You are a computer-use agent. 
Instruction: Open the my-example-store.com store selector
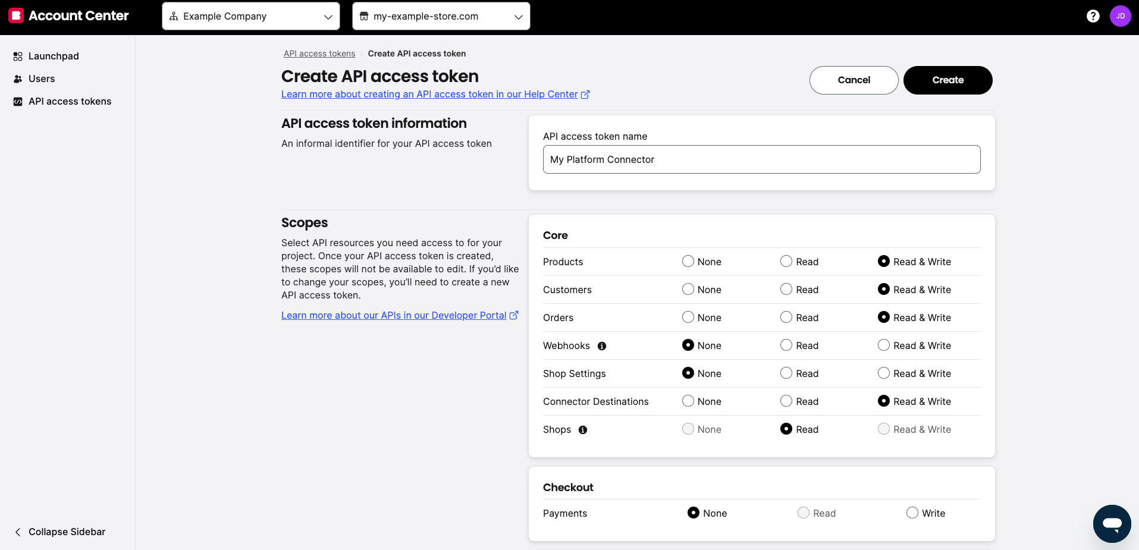click(x=441, y=16)
